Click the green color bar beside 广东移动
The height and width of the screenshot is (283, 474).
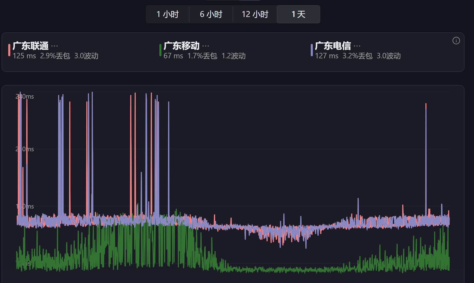(x=160, y=50)
